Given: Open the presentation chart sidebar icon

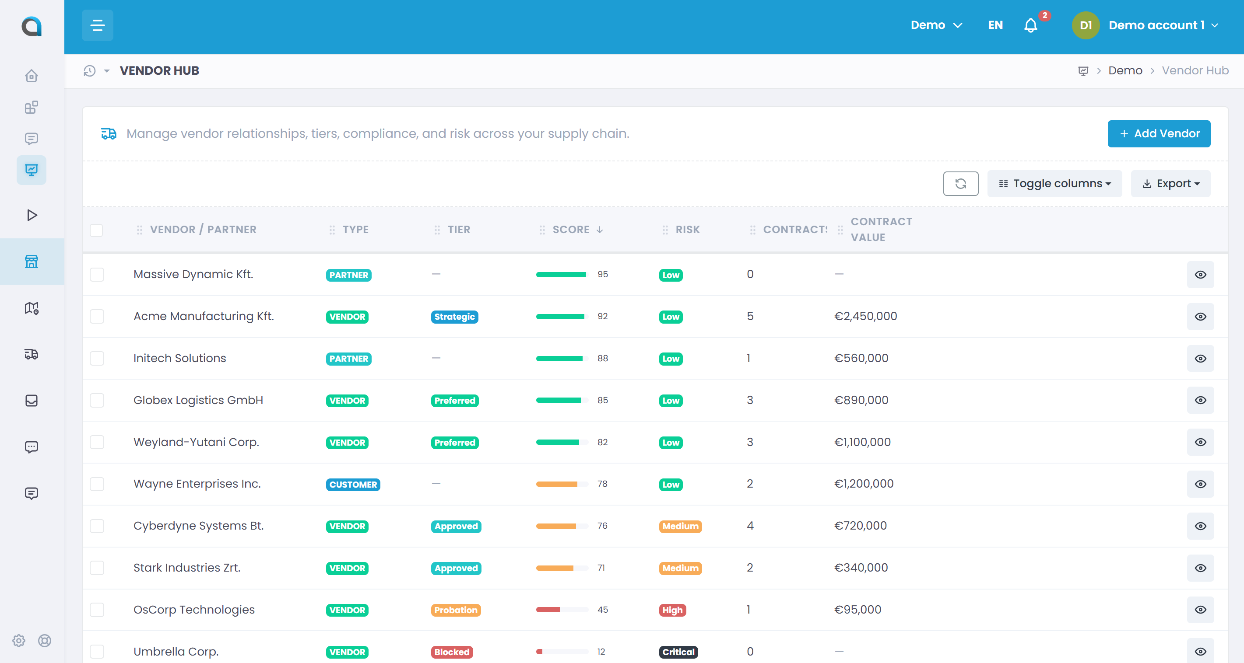Looking at the screenshot, I should click(32, 170).
